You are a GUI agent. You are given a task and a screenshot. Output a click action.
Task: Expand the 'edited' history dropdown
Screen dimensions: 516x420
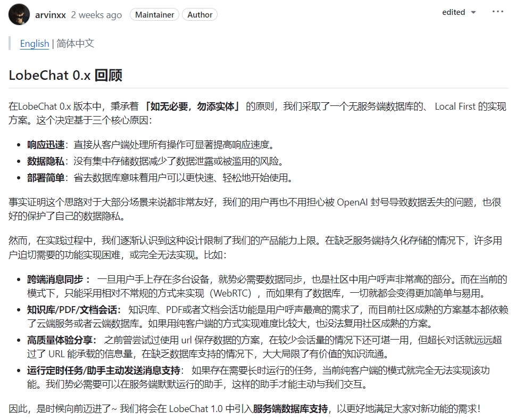[x=459, y=12]
